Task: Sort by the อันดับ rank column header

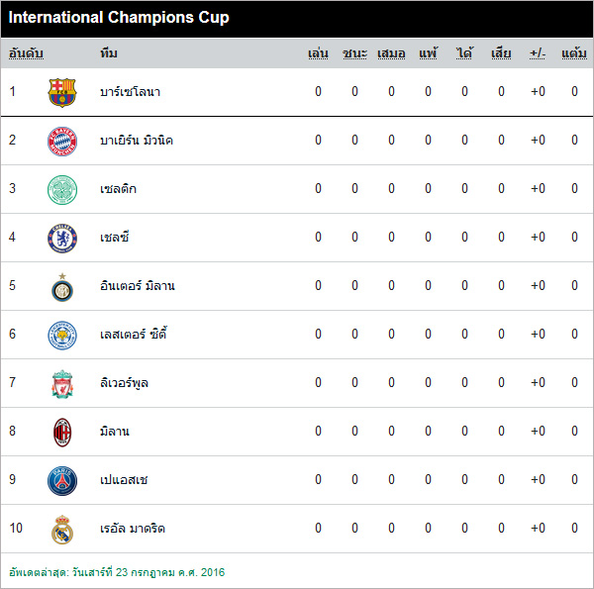Action: click(26, 53)
